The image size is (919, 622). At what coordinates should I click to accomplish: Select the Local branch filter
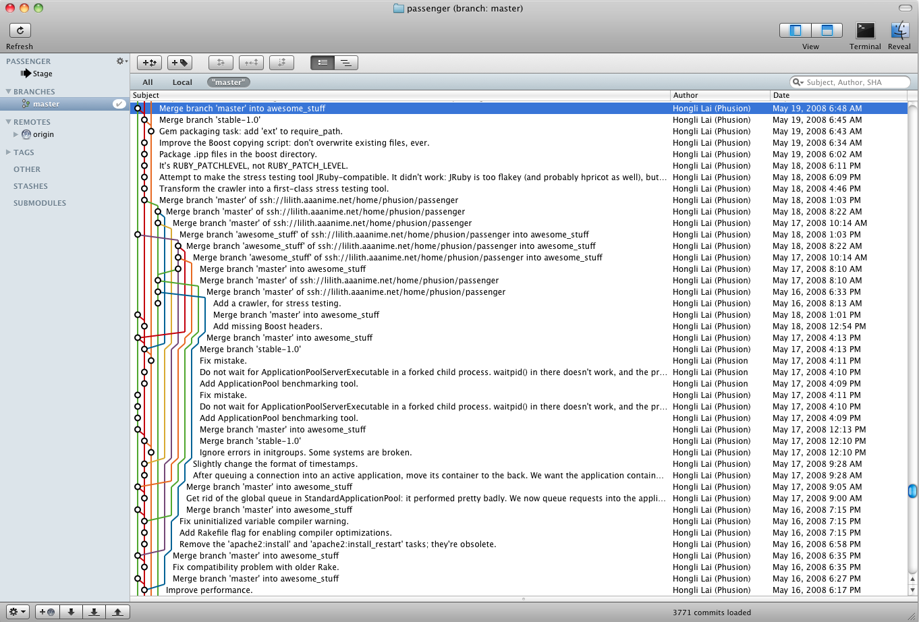coord(182,82)
